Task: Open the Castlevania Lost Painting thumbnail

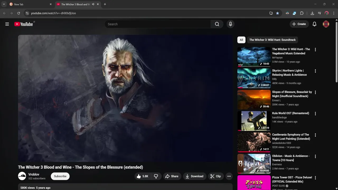Action: tap(254, 142)
